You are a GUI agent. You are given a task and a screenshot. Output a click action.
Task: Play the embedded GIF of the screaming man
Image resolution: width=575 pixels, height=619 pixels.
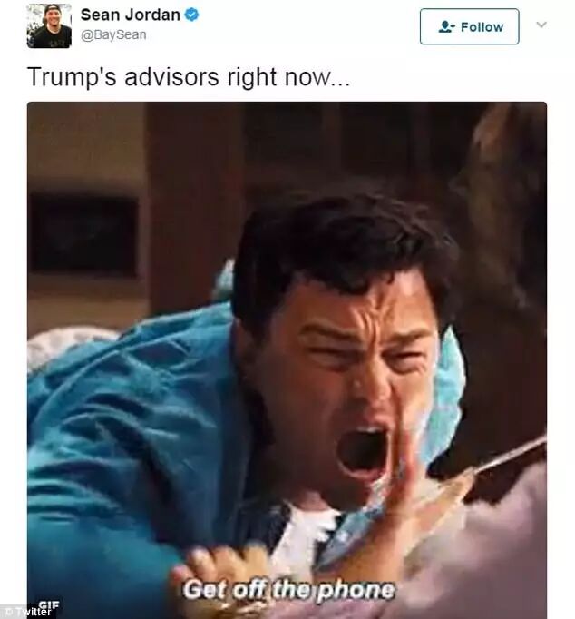287,360
